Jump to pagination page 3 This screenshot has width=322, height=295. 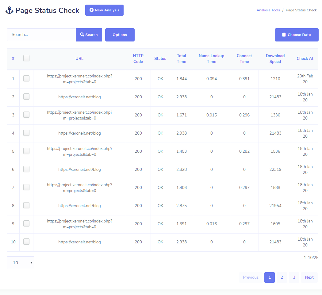[294, 277]
